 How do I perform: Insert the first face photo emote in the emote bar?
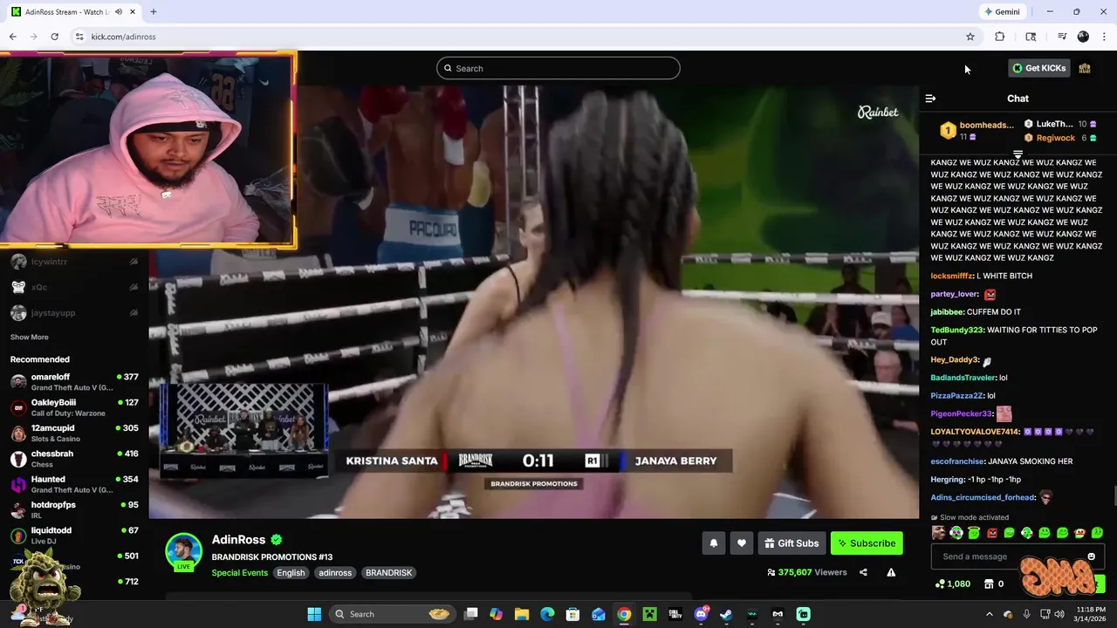click(x=938, y=533)
